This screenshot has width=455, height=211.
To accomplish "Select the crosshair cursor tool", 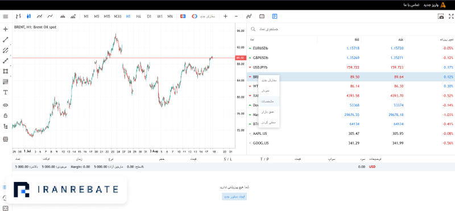I will pos(5,29).
